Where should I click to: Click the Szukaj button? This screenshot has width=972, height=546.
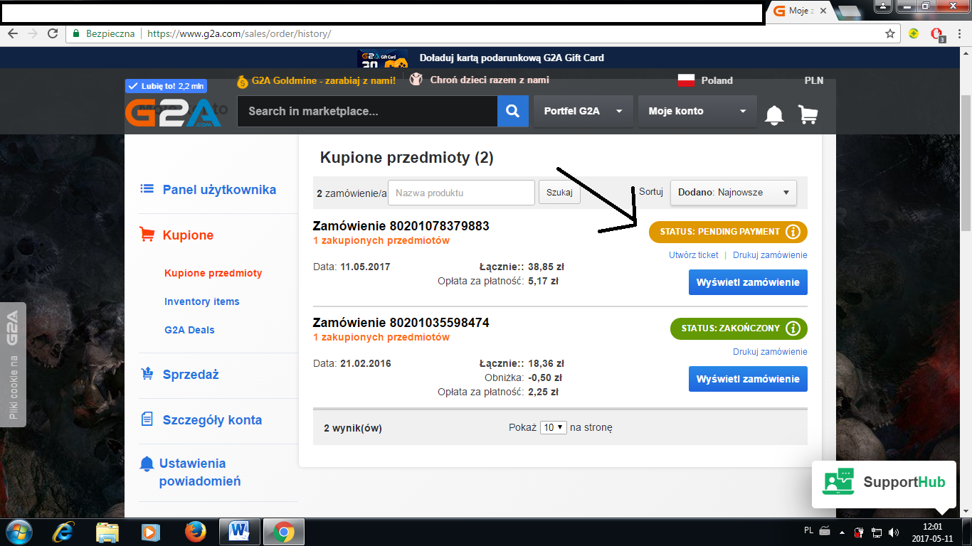559,192
